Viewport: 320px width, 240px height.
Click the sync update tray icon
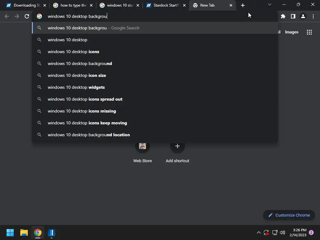coord(266,232)
